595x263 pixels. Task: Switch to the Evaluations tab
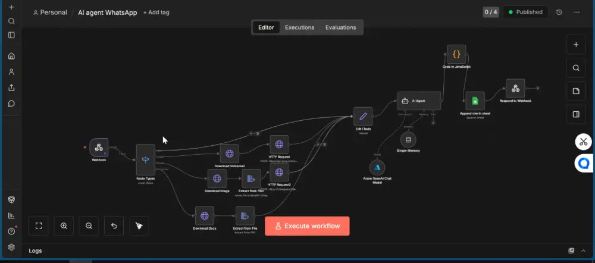point(340,27)
